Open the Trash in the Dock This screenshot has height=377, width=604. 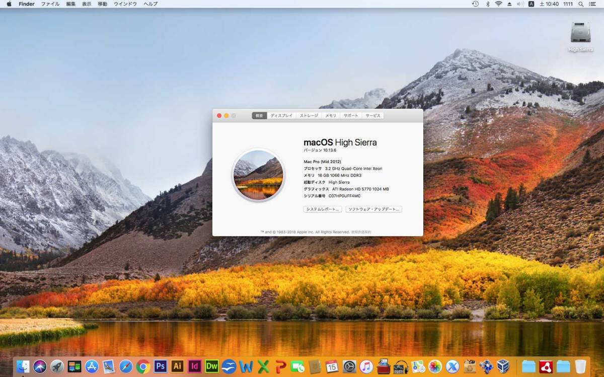pyautogui.click(x=580, y=366)
